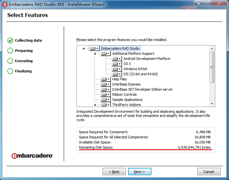Select the Help Files feature
Image resolution: width=229 pixels, height=180 pixels.
[119, 79]
